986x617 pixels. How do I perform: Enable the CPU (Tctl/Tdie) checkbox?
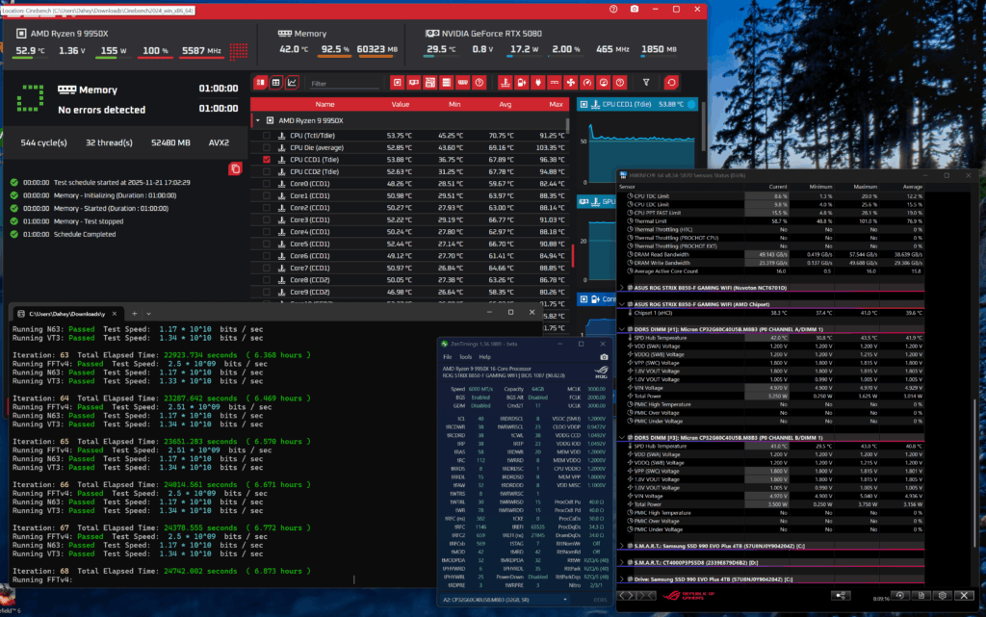coord(267,136)
